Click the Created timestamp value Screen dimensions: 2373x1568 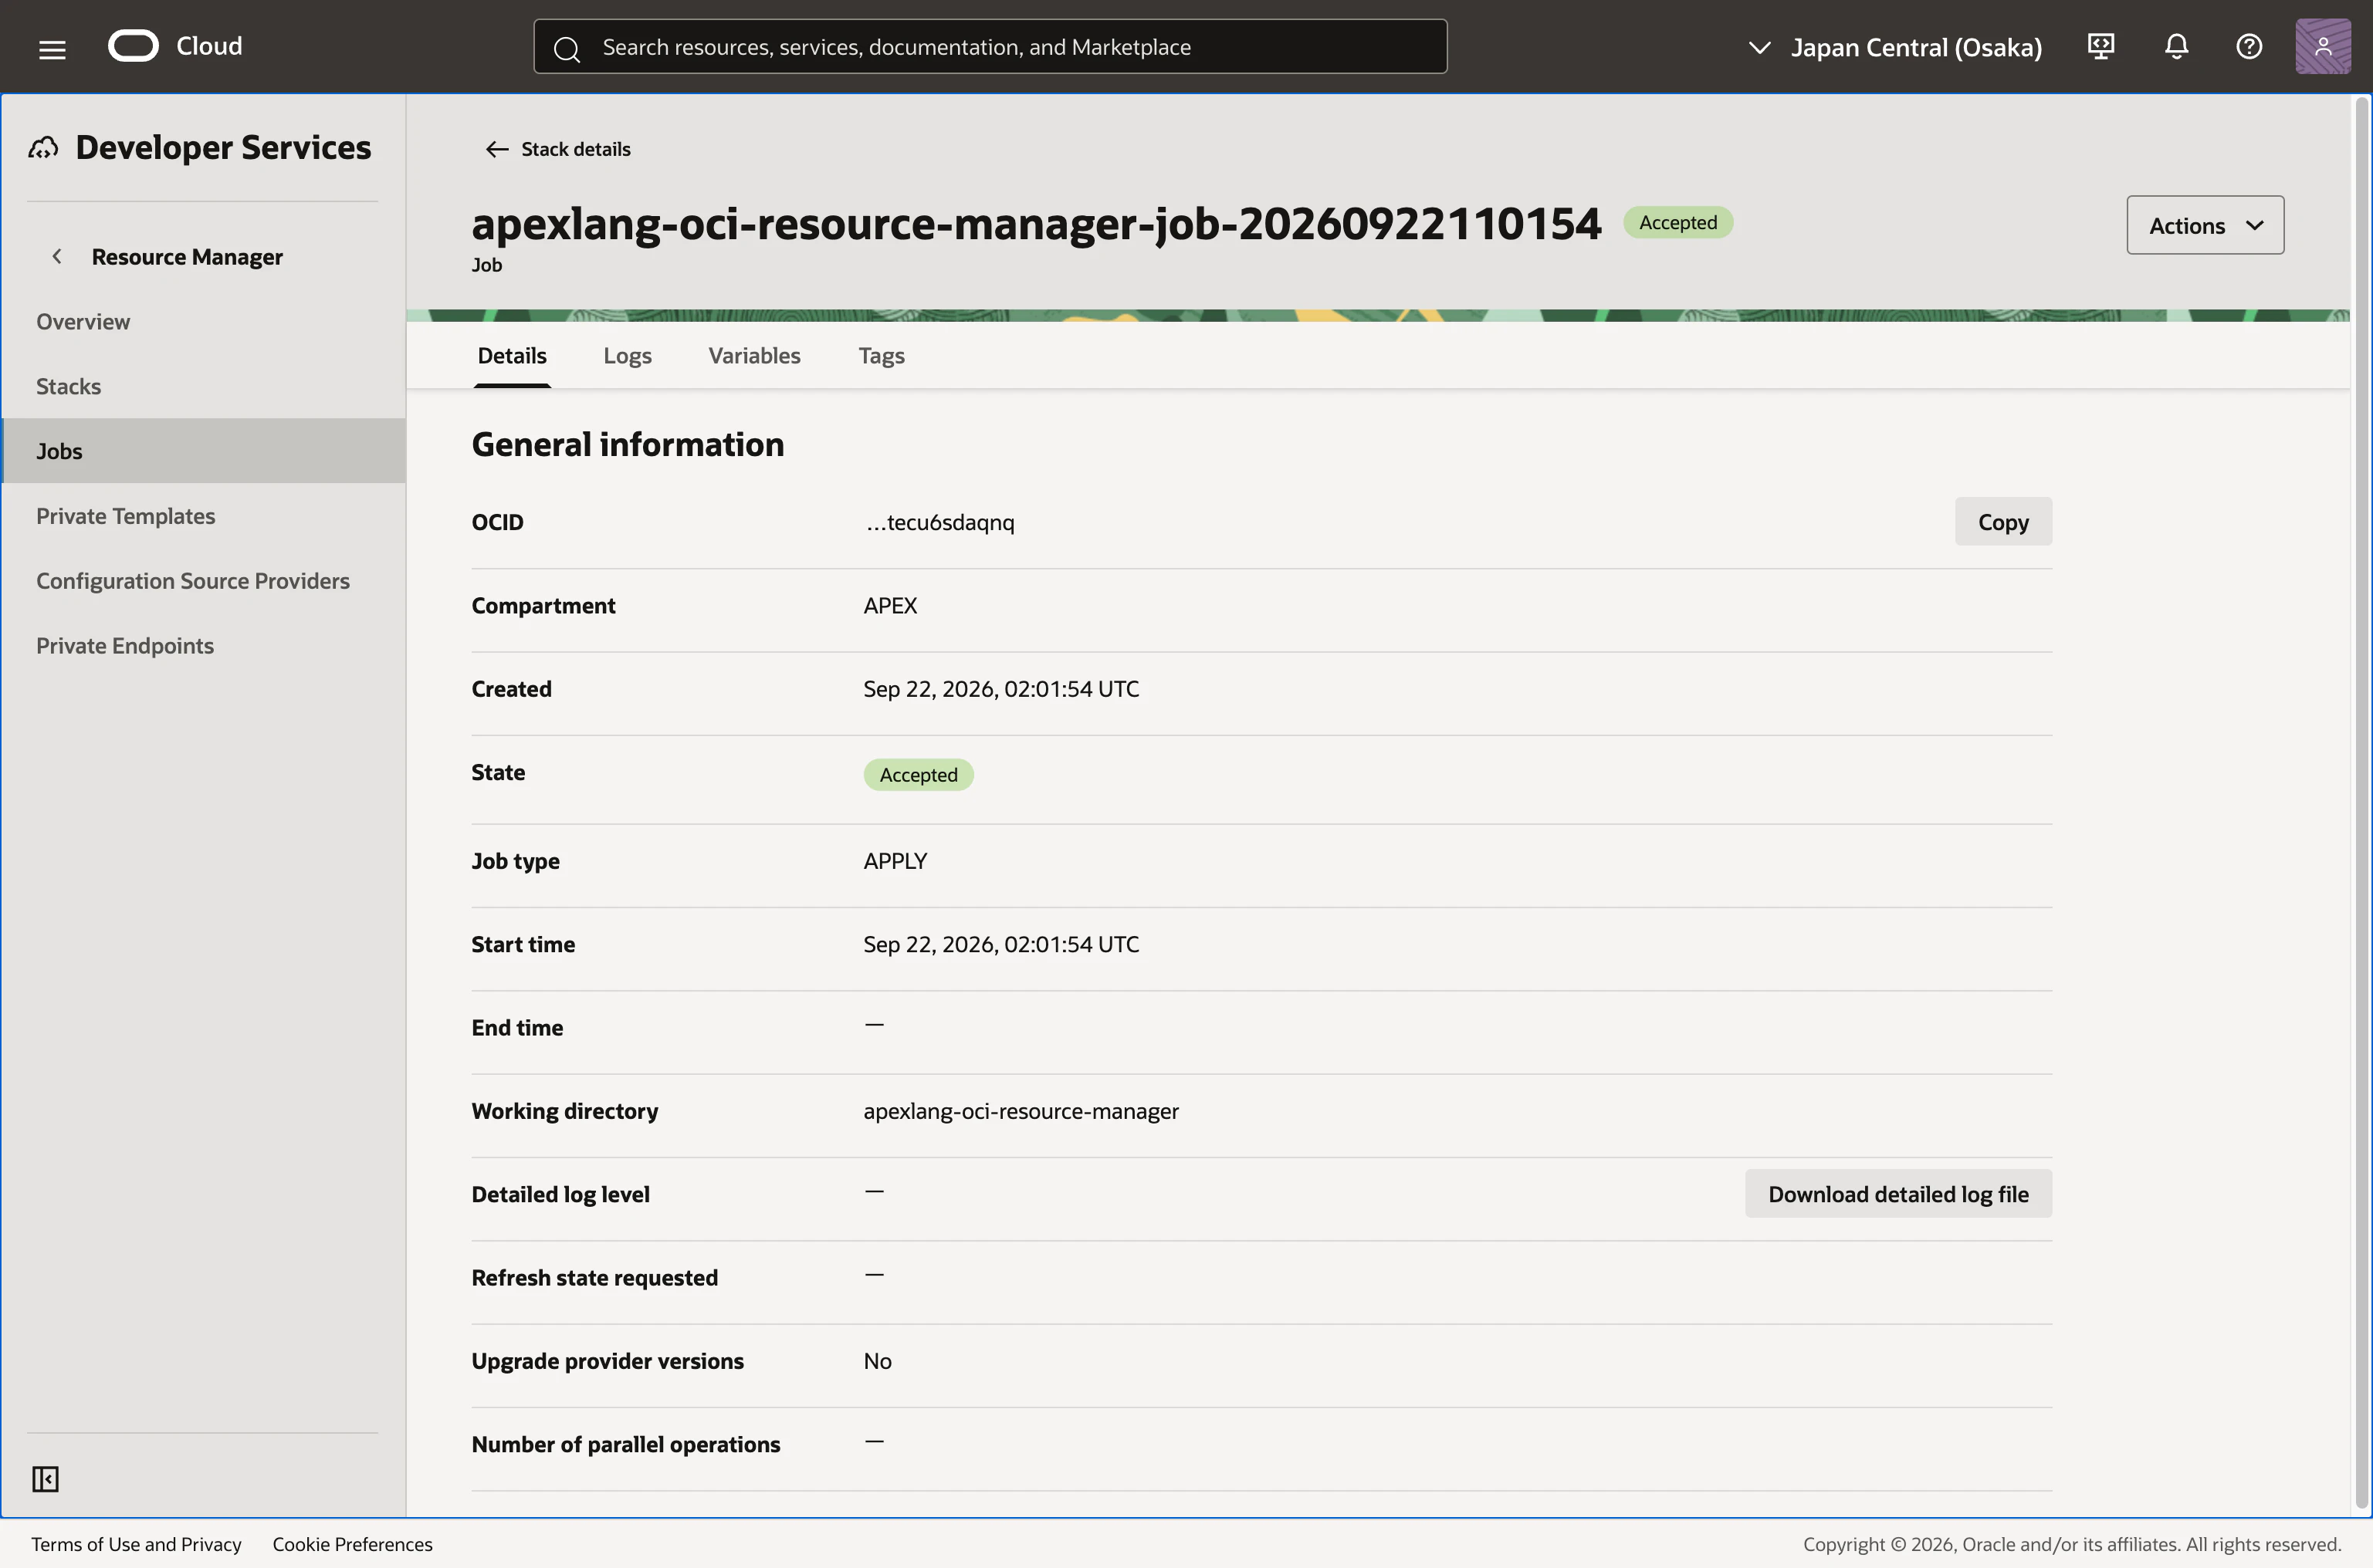click(1001, 689)
